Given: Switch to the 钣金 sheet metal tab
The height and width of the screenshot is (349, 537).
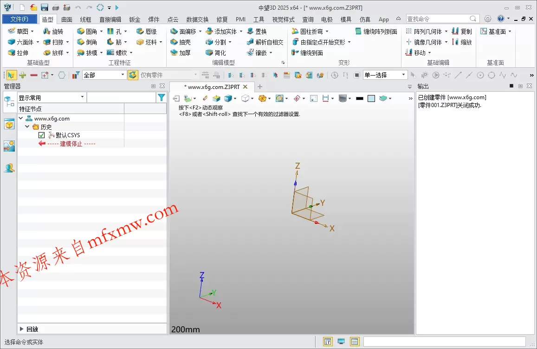Looking at the screenshot, I should coord(135,19).
